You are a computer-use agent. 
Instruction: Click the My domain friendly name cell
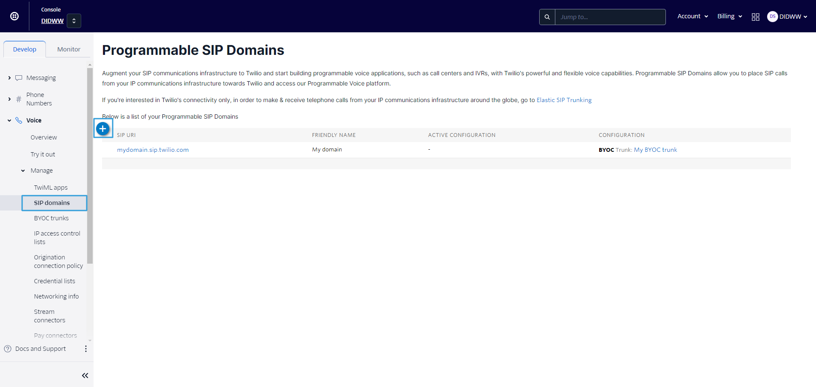327,150
